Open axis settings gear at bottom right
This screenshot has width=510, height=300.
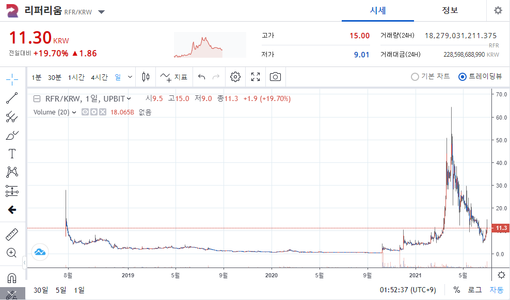(501, 275)
